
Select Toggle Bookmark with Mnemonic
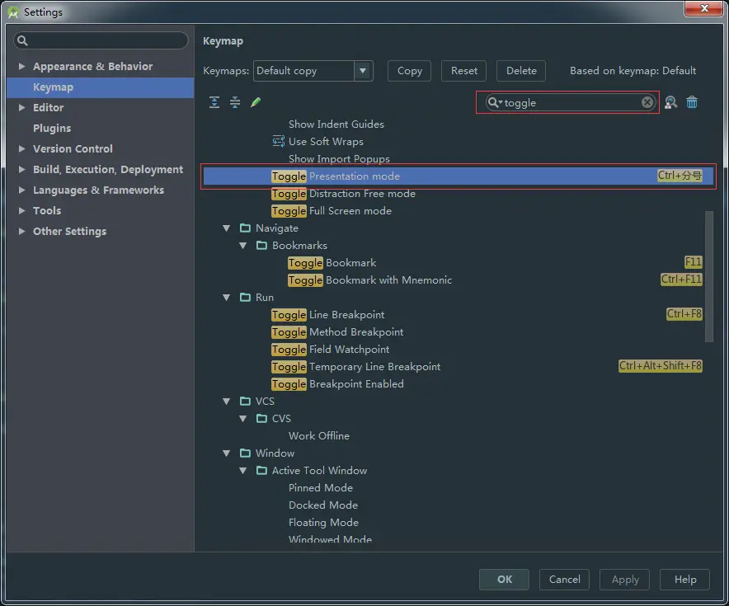coord(370,280)
